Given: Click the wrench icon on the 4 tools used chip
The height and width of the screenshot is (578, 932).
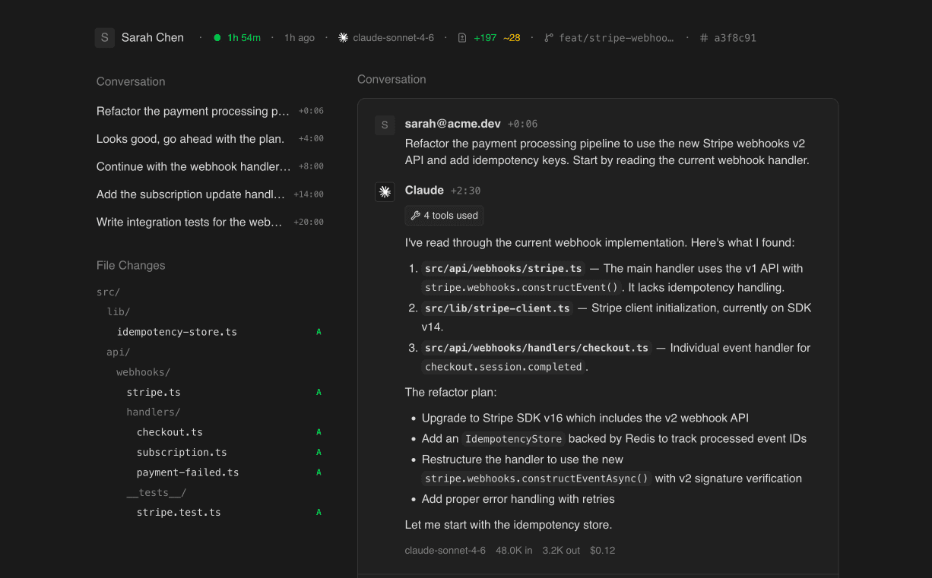Looking at the screenshot, I should (x=414, y=215).
